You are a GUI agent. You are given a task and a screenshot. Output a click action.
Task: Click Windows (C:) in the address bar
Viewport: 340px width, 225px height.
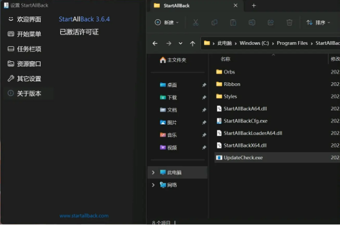[254, 43]
